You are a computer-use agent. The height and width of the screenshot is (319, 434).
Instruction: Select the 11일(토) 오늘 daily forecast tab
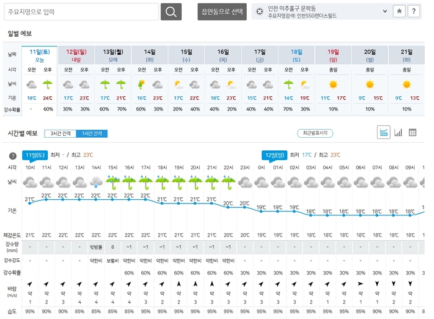(40, 55)
